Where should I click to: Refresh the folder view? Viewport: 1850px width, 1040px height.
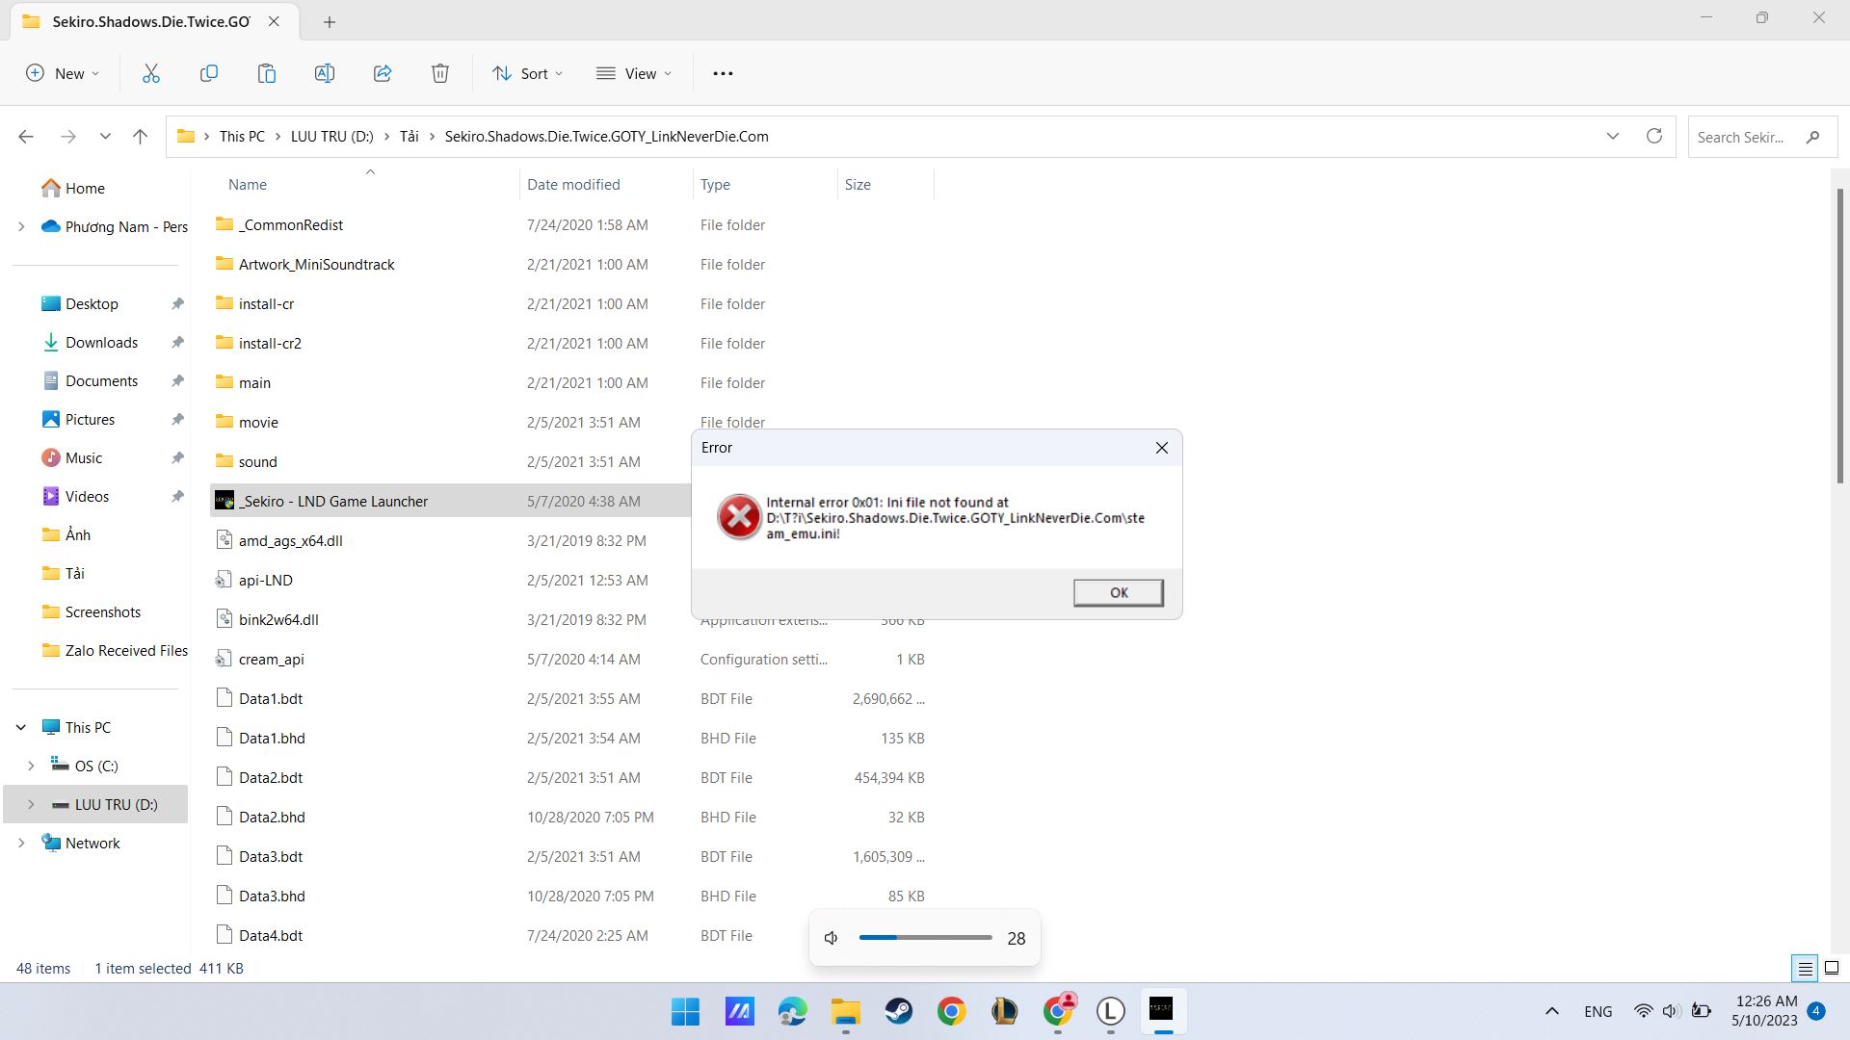[1654, 136]
